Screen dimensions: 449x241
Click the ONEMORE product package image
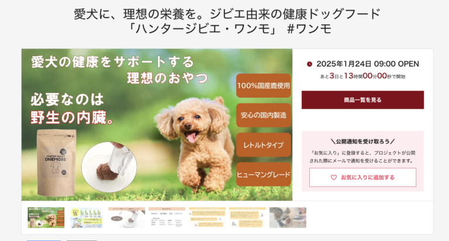tap(56, 162)
